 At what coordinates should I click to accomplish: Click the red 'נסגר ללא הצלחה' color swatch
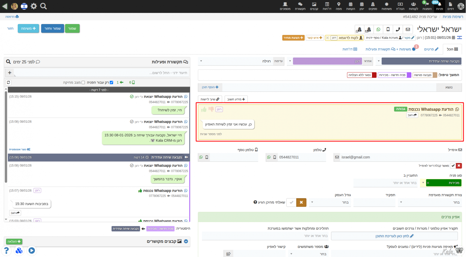click(x=374, y=75)
